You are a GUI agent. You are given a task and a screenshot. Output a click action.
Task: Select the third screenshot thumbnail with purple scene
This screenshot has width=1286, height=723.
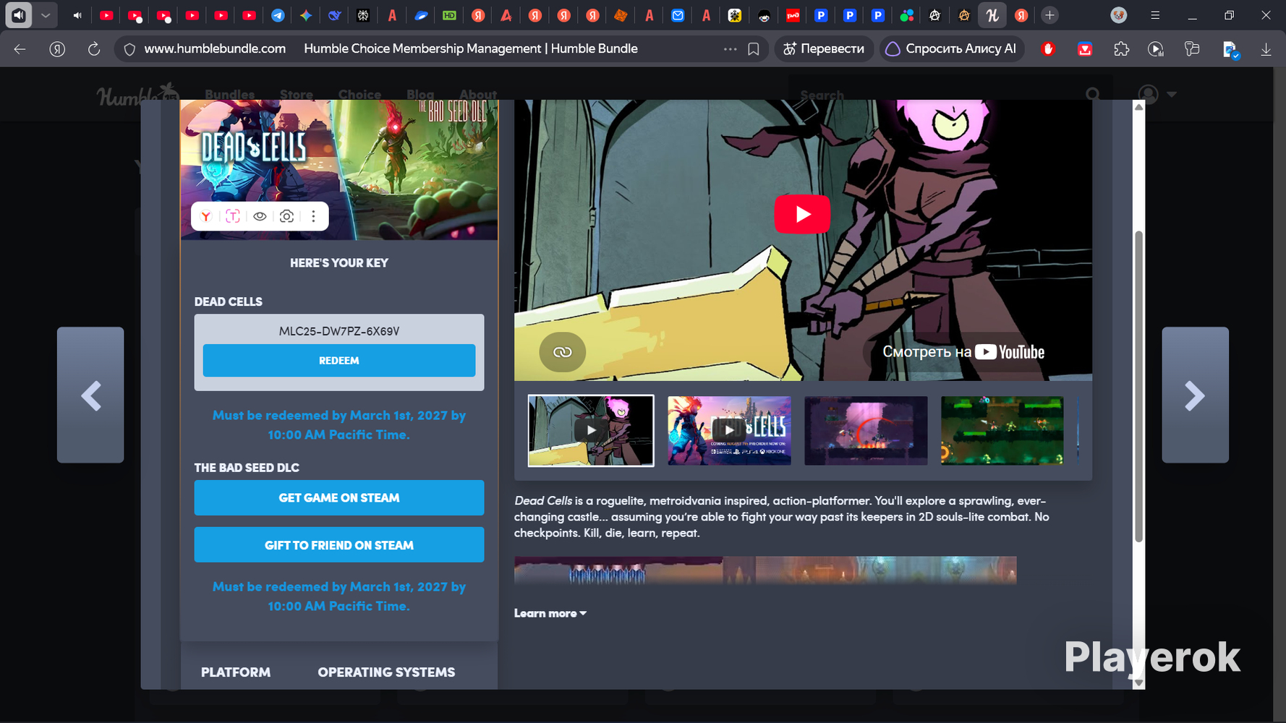pyautogui.click(x=866, y=431)
